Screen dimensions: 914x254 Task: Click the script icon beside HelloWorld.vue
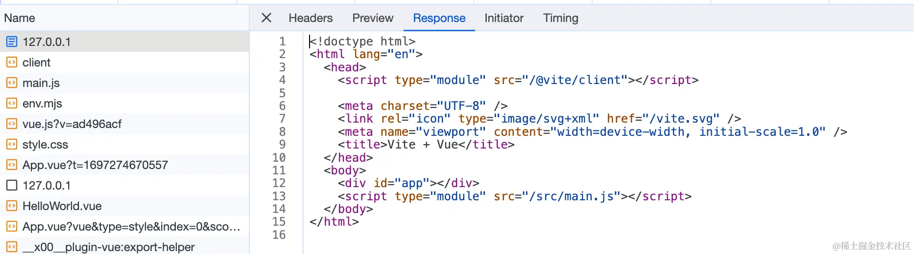[12, 206]
